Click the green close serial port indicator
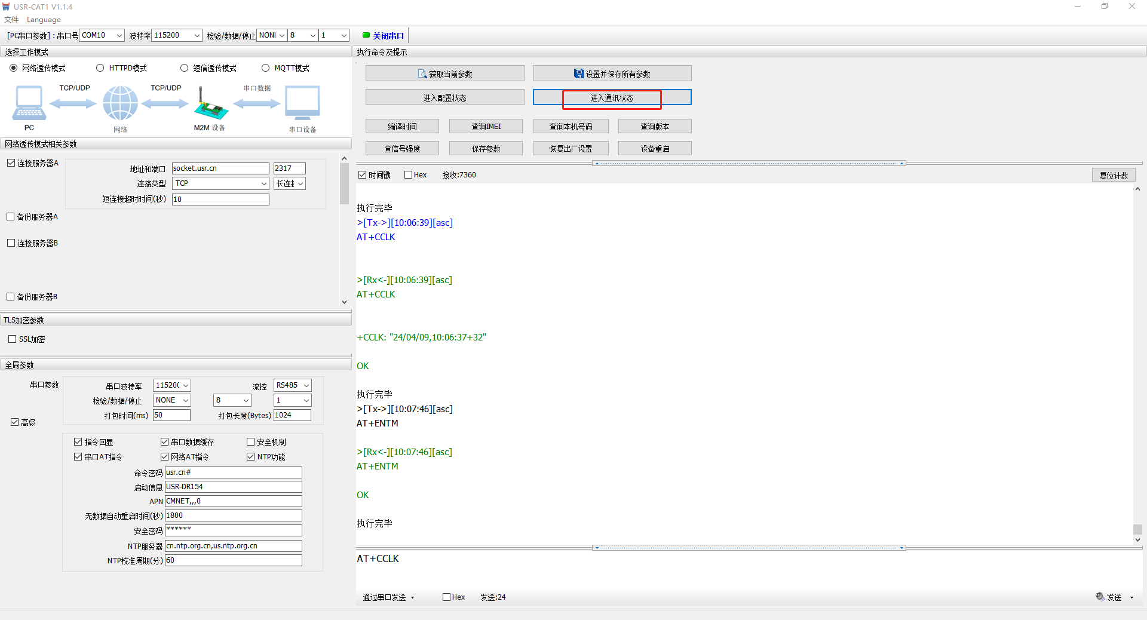The width and height of the screenshot is (1147, 620). pos(366,35)
